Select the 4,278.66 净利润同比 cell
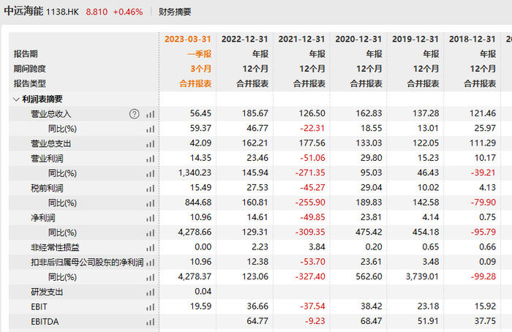This screenshot has width=512, height=332. [195, 232]
